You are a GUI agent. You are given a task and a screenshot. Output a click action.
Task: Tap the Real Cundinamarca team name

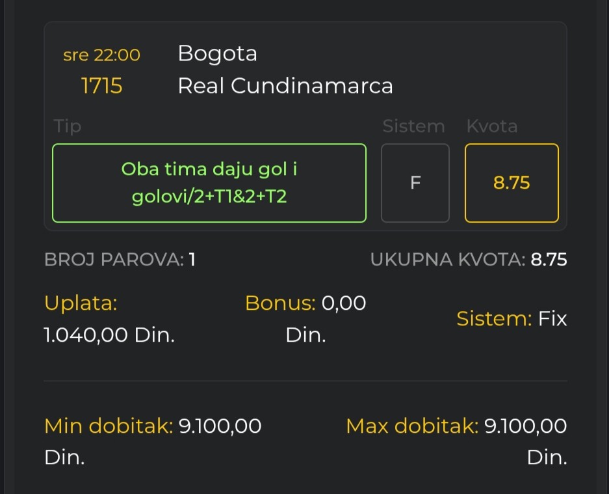point(285,86)
